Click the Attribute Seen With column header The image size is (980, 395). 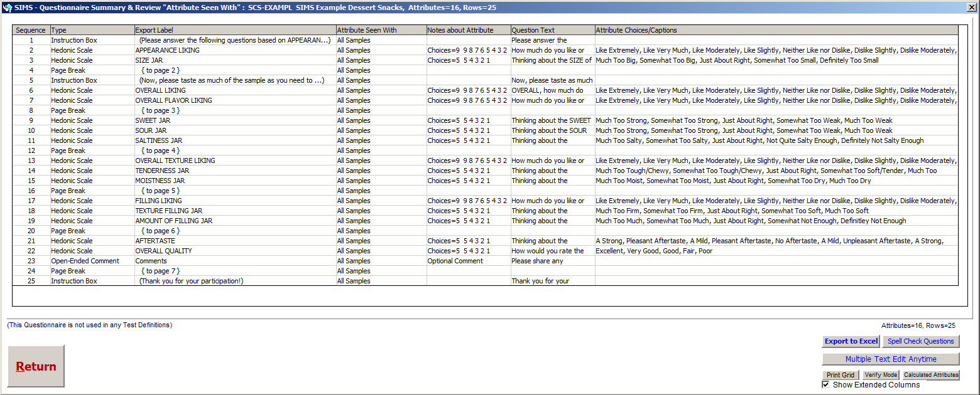(x=381, y=30)
